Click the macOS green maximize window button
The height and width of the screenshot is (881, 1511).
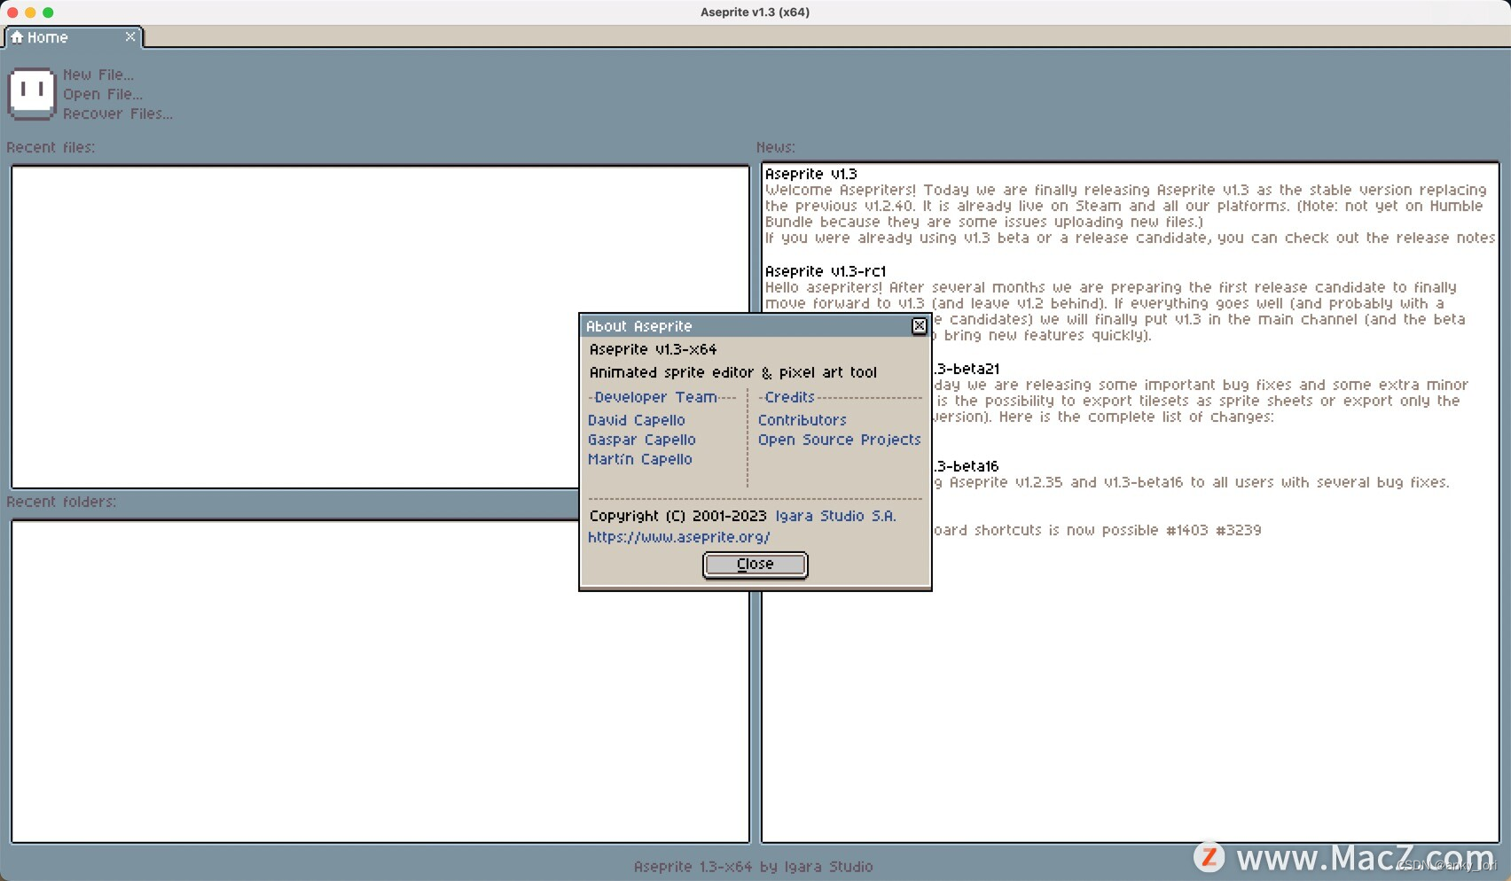48,12
